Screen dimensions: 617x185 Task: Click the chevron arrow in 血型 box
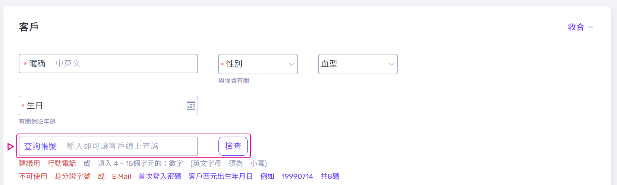pyautogui.click(x=391, y=64)
